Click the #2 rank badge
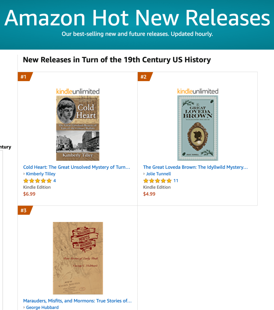 click(x=145, y=77)
